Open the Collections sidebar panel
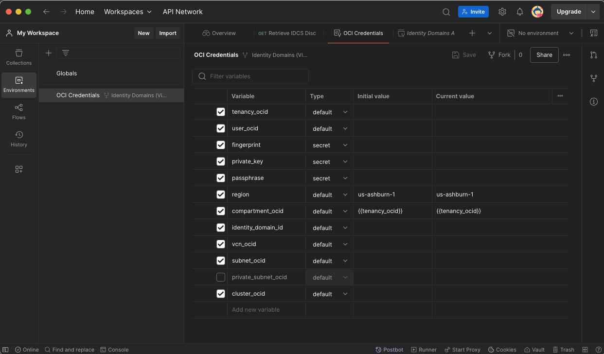Viewport: 604px width, 354px height. (x=19, y=57)
